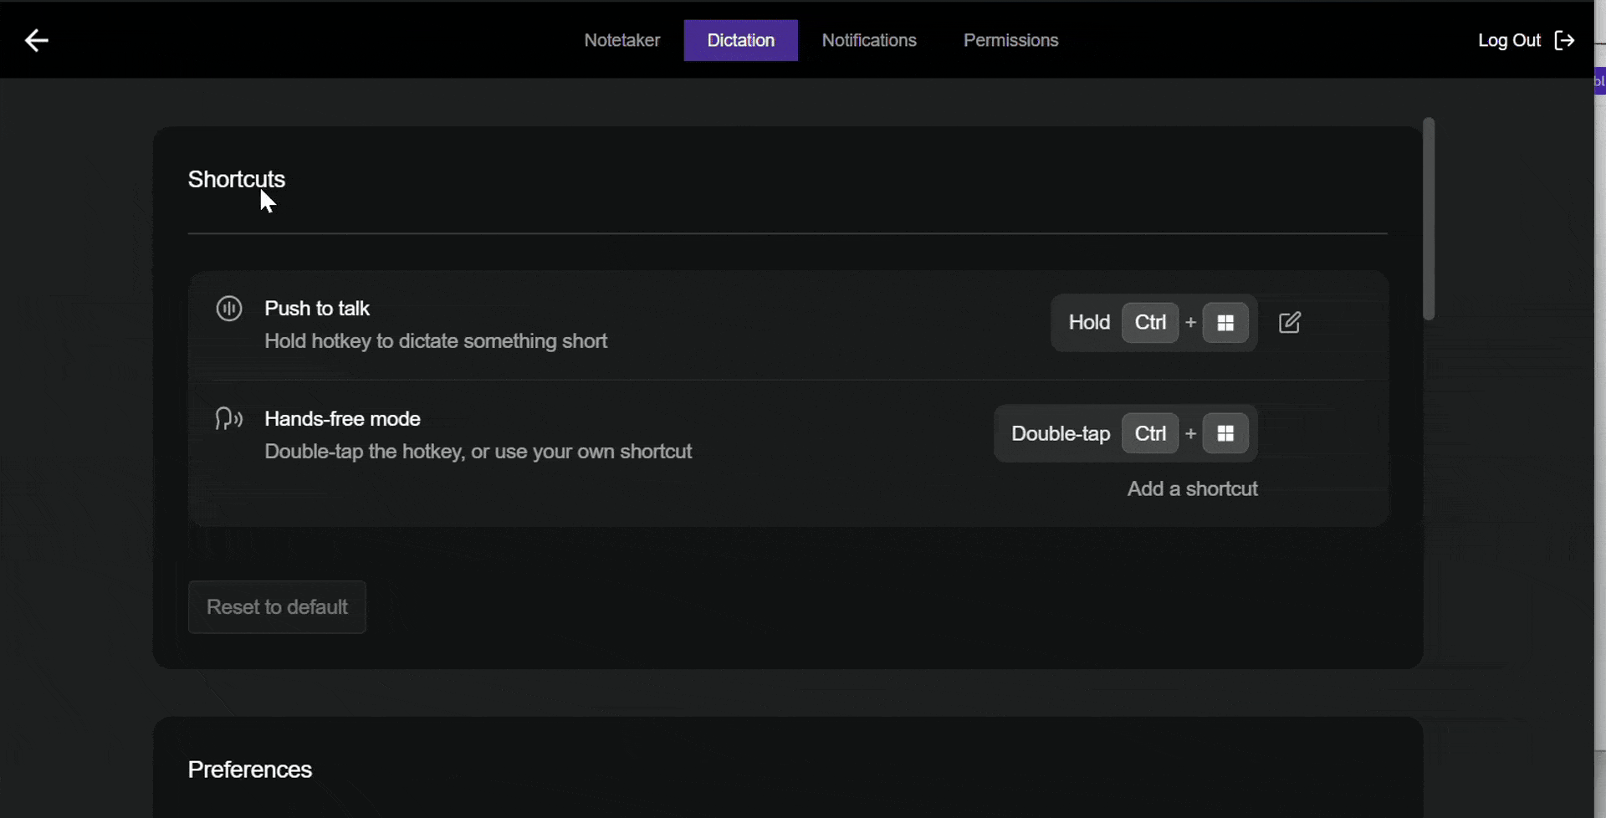1606x818 pixels.
Task: Click the vertical scrollbar thumb
Action: (1429, 218)
